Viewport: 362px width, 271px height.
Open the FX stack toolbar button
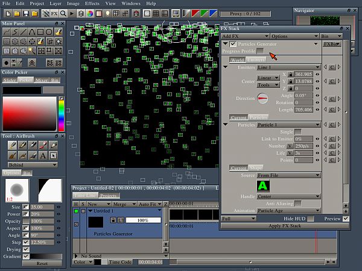[54, 14]
